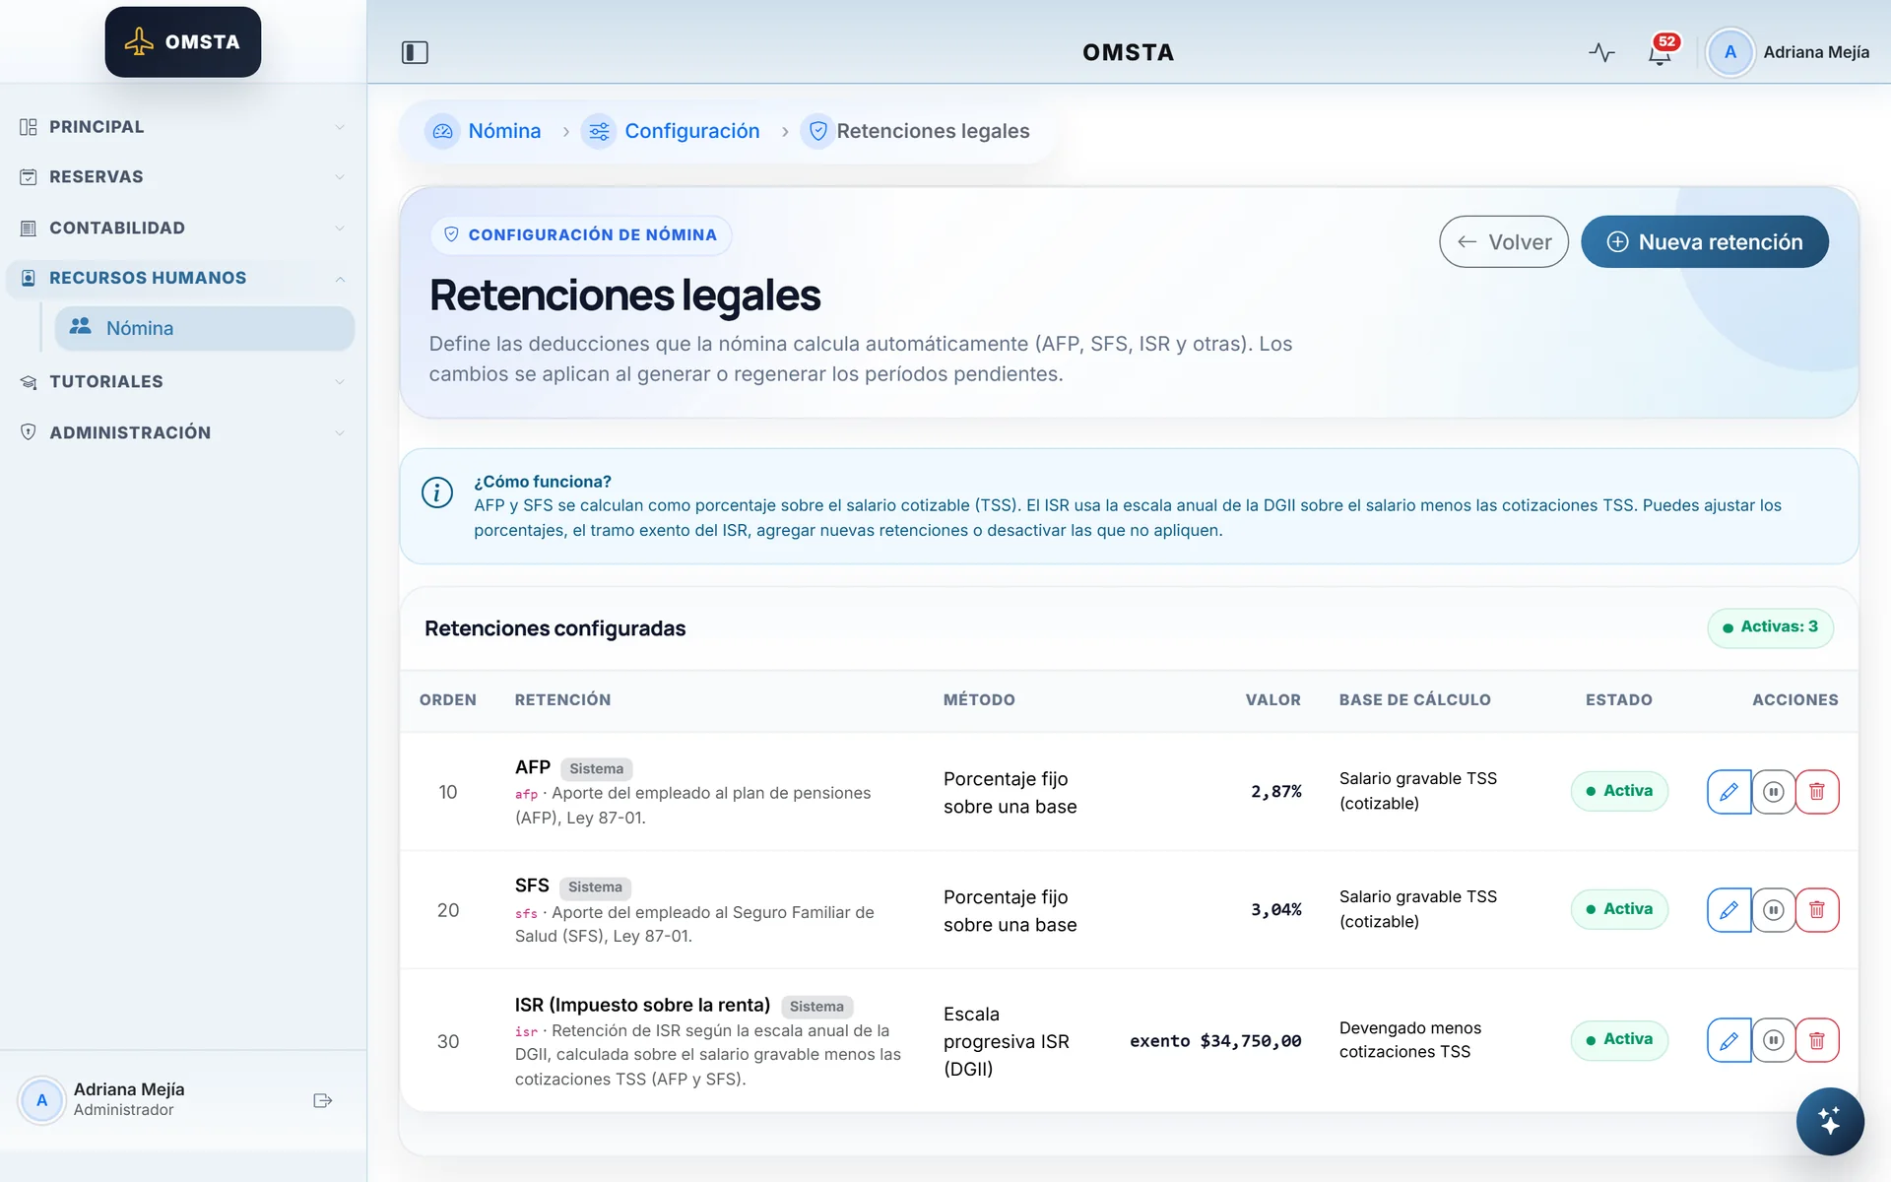Screen dimensions: 1891x1182
Task: Open the activity pulse icon
Action: 1601,52
